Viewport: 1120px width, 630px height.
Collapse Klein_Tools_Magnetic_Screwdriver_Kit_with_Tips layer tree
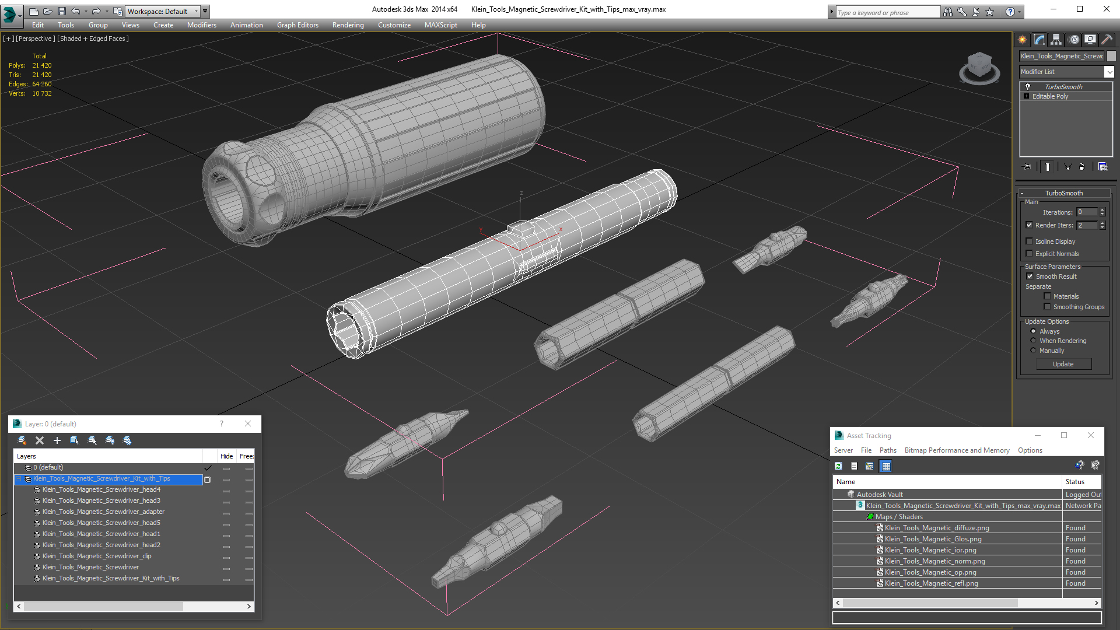pos(18,479)
